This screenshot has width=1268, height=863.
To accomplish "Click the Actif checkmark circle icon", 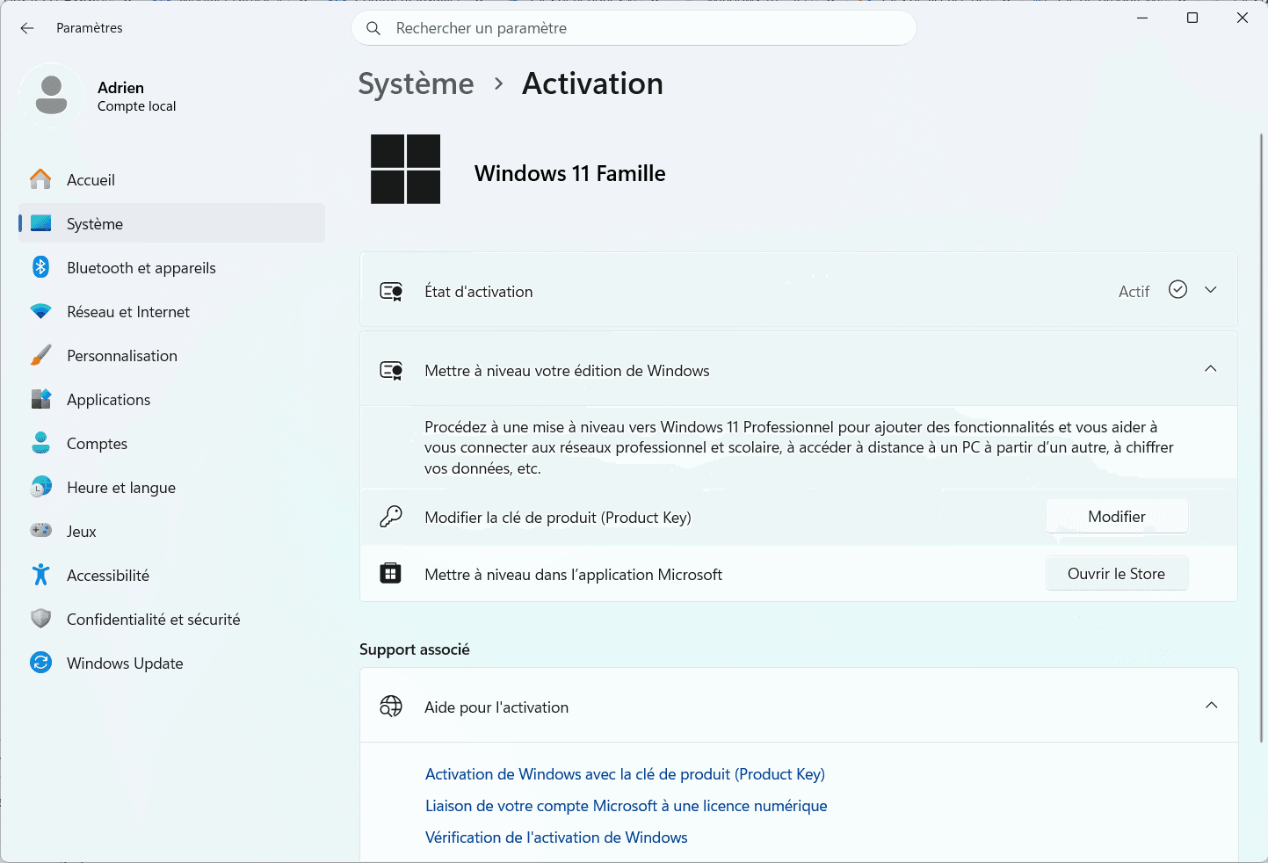I will tap(1178, 289).
